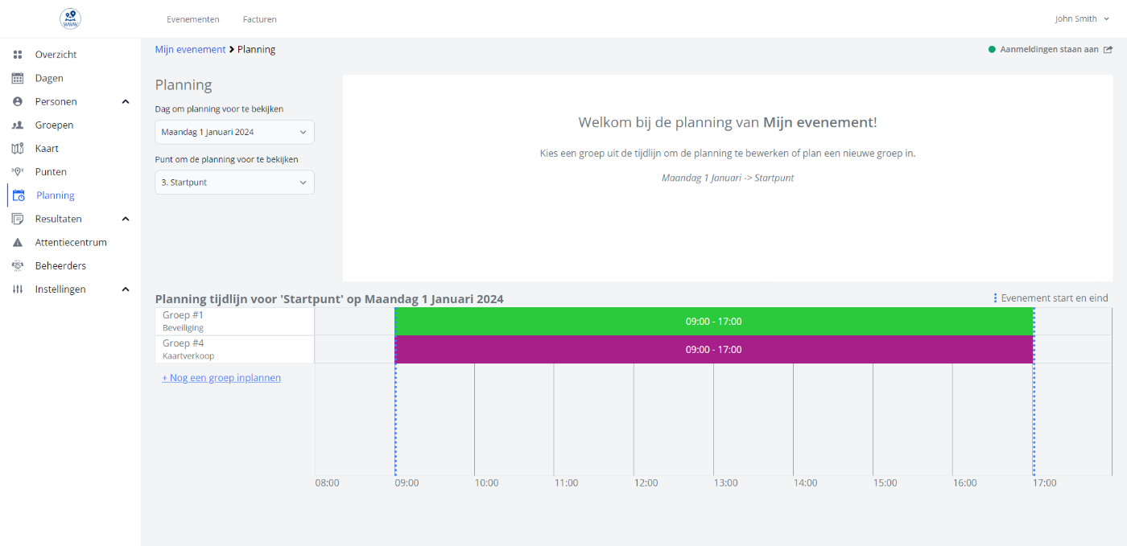This screenshot has height=546, width=1127.
Task: Click the Punten location pin icon
Action: click(18, 171)
